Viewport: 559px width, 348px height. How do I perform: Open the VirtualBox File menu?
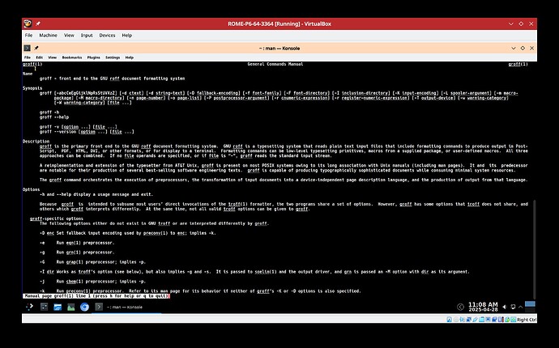pyautogui.click(x=28, y=36)
